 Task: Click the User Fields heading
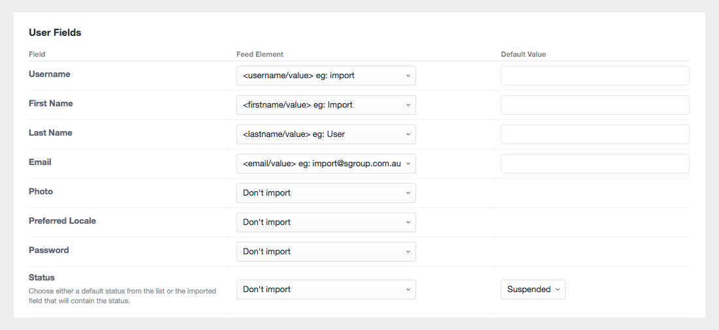point(55,33)
